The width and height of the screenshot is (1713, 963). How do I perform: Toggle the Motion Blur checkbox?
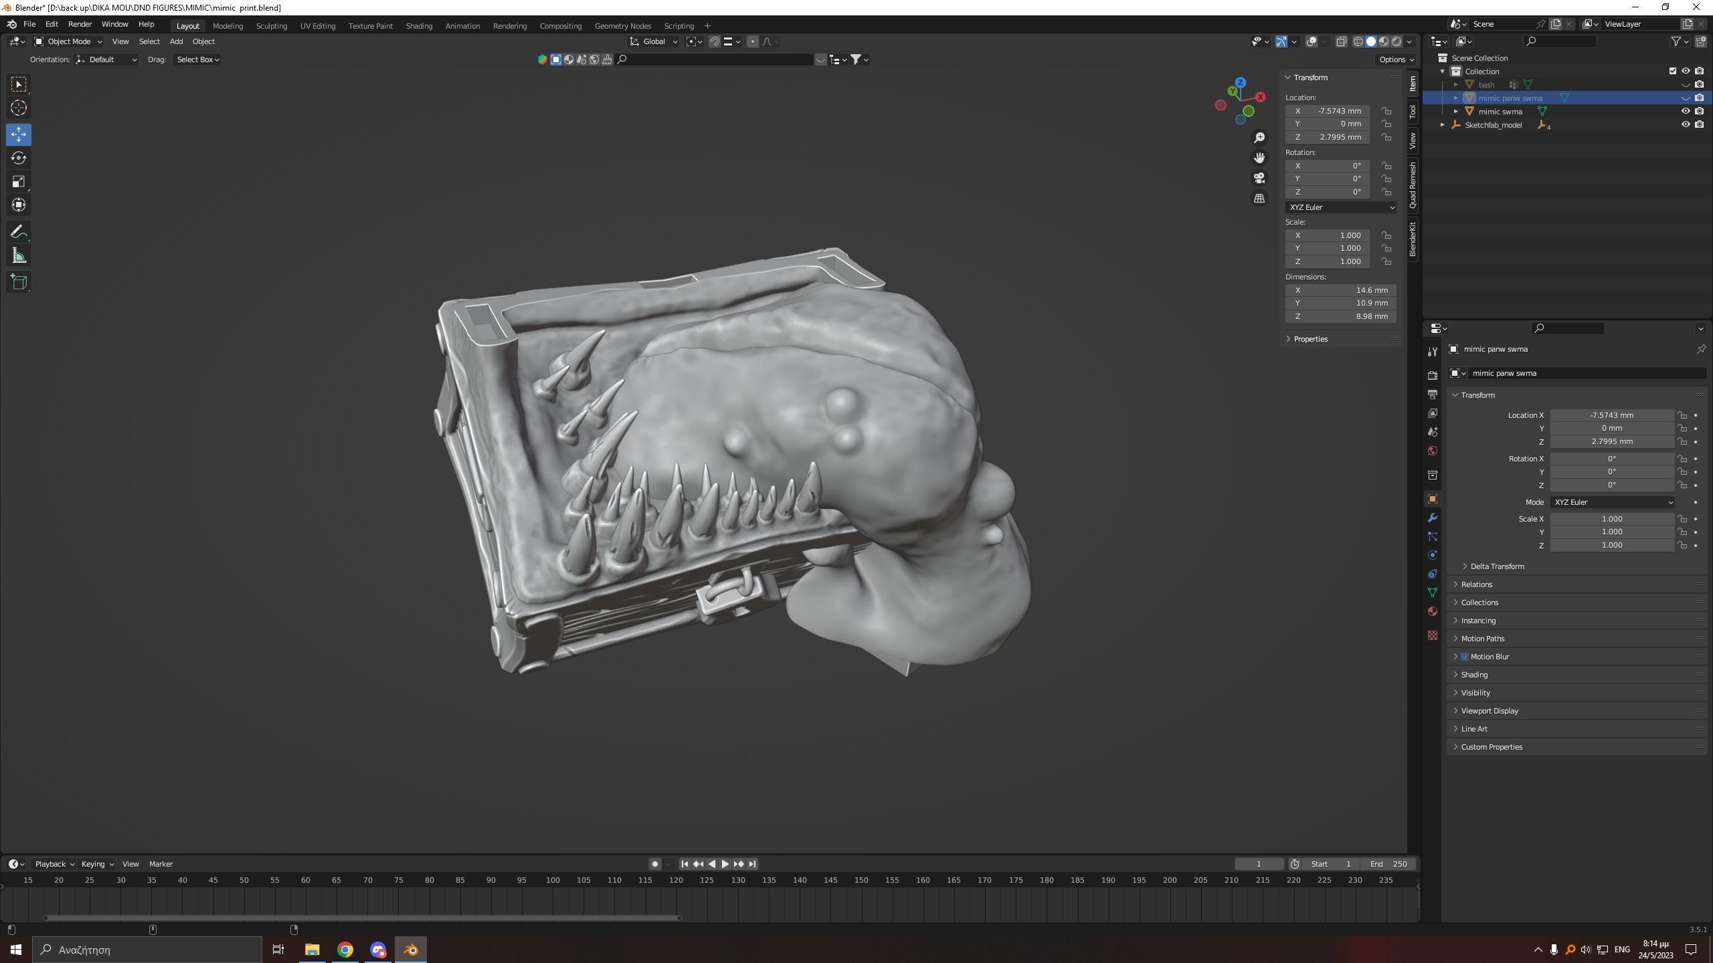1465,657
